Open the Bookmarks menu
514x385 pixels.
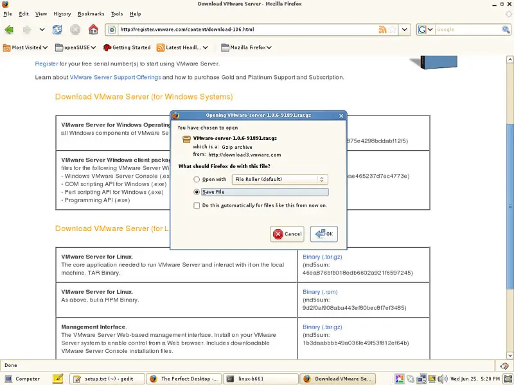91,13
